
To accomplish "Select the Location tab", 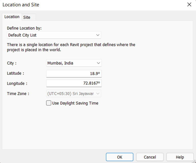I will tap(12, 17).
